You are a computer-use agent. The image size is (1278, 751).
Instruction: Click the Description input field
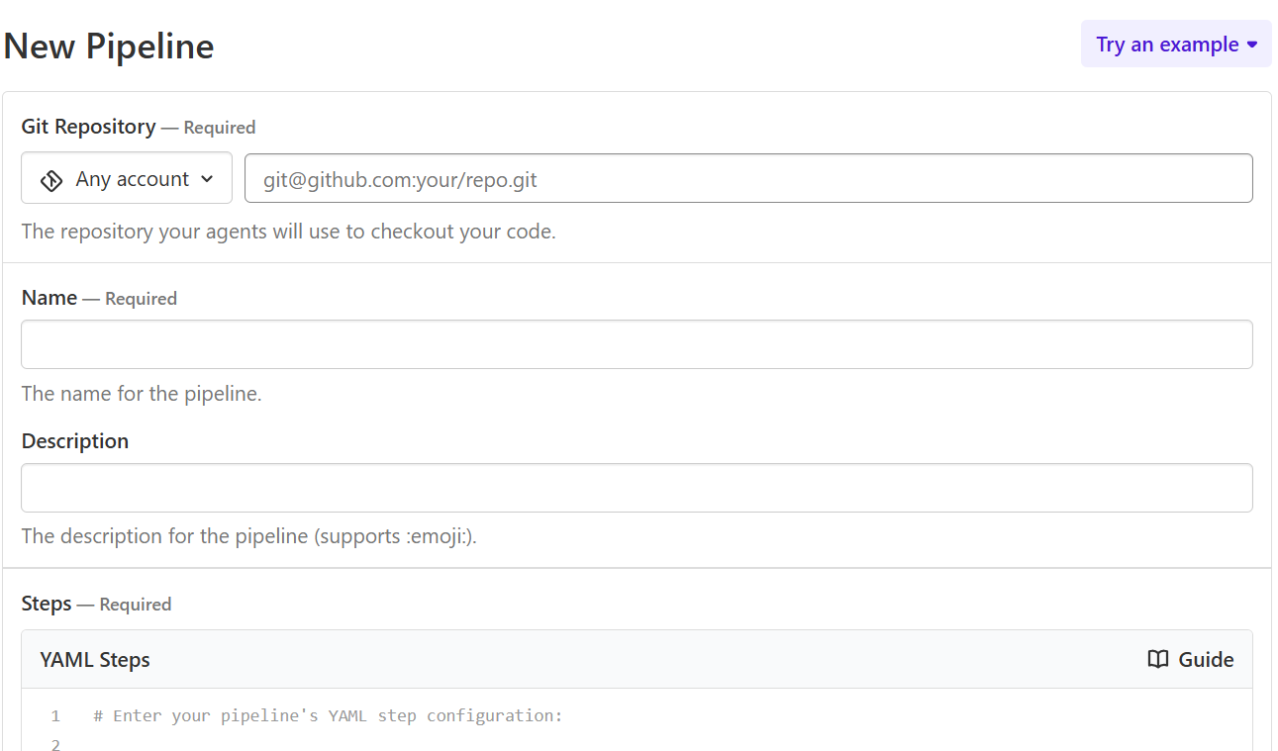tap(637, 487)
